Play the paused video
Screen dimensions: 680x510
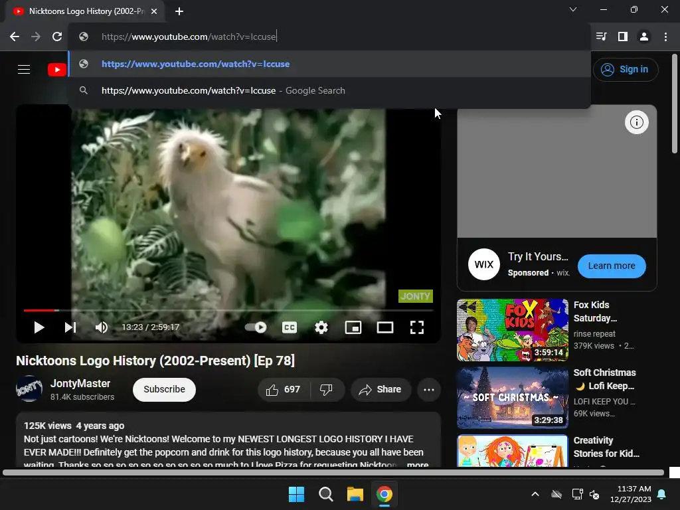[39, 327]
